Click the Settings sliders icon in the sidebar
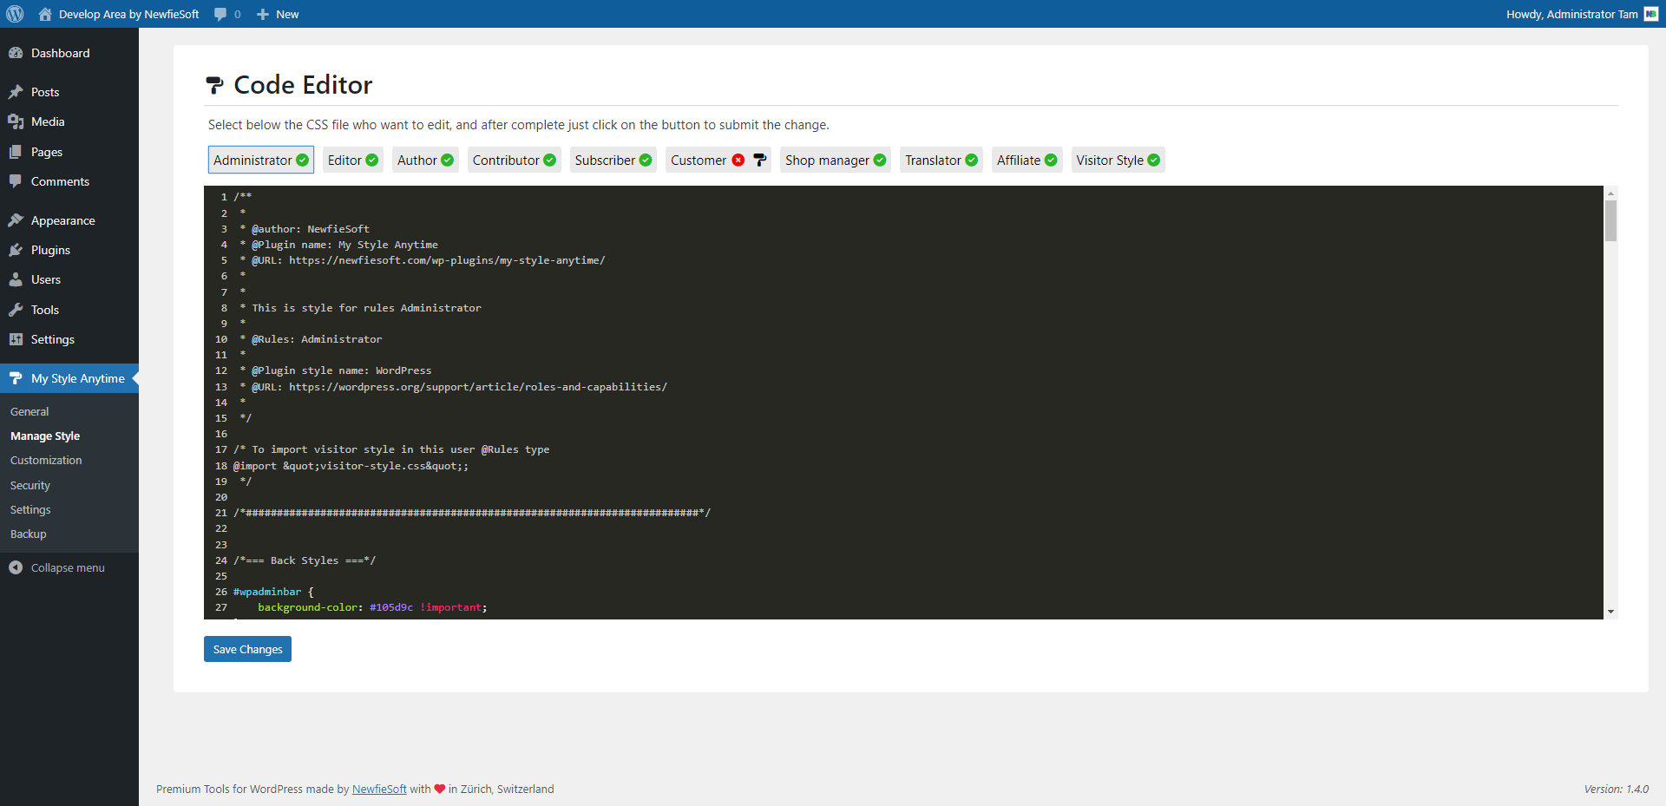This screenshot has width=1666, height=806. coord(16,339)
